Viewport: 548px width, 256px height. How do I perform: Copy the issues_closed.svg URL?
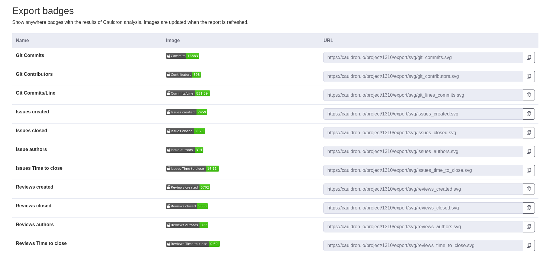coord(529,133)
